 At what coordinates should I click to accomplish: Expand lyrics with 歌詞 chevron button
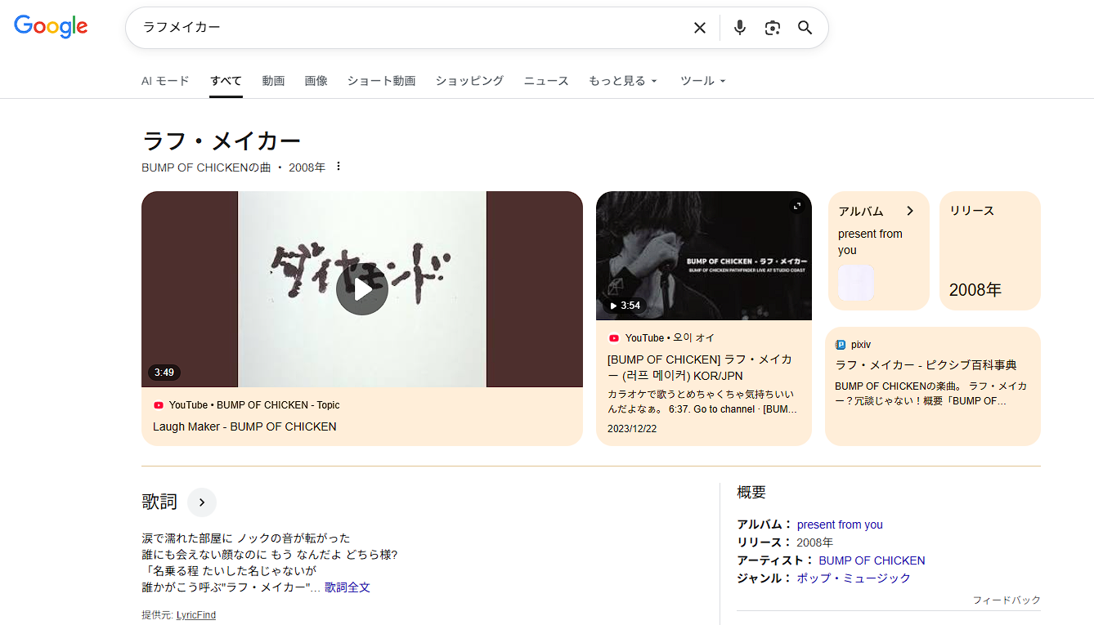[202, 502]
